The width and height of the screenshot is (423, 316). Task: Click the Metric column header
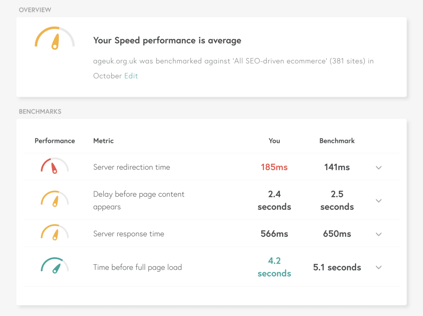(104, 140)
